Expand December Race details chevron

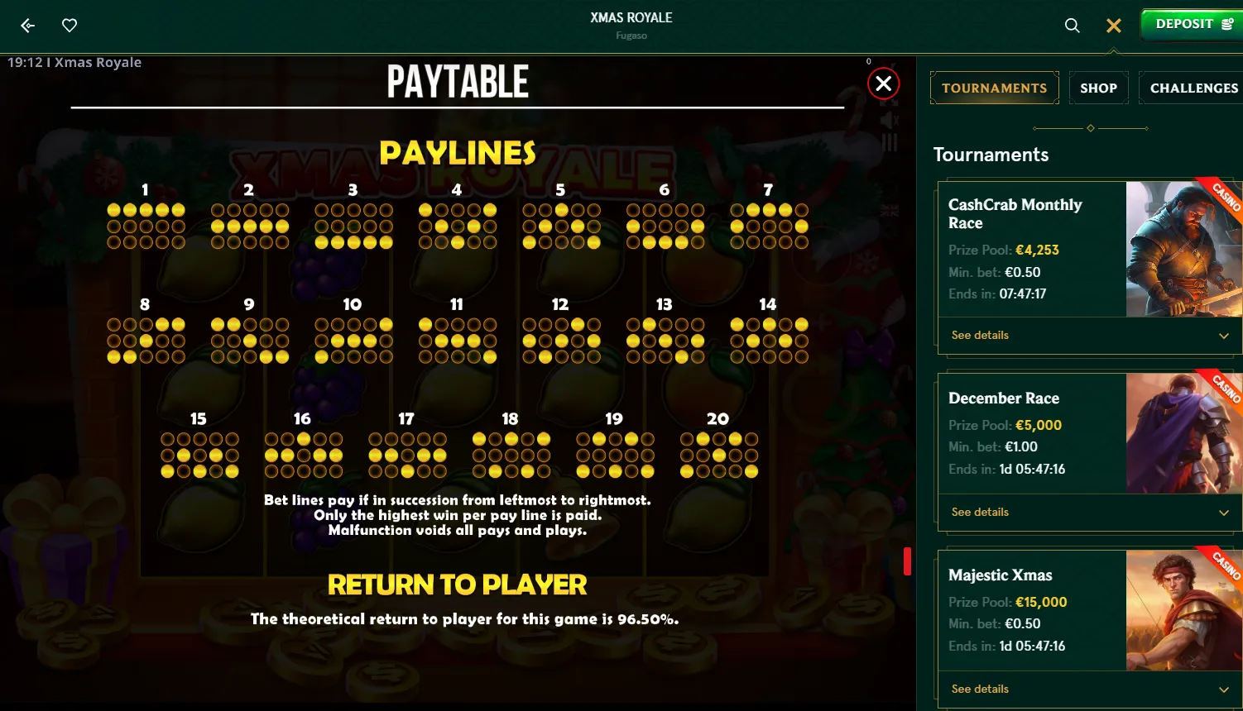tap(1224, 513)
